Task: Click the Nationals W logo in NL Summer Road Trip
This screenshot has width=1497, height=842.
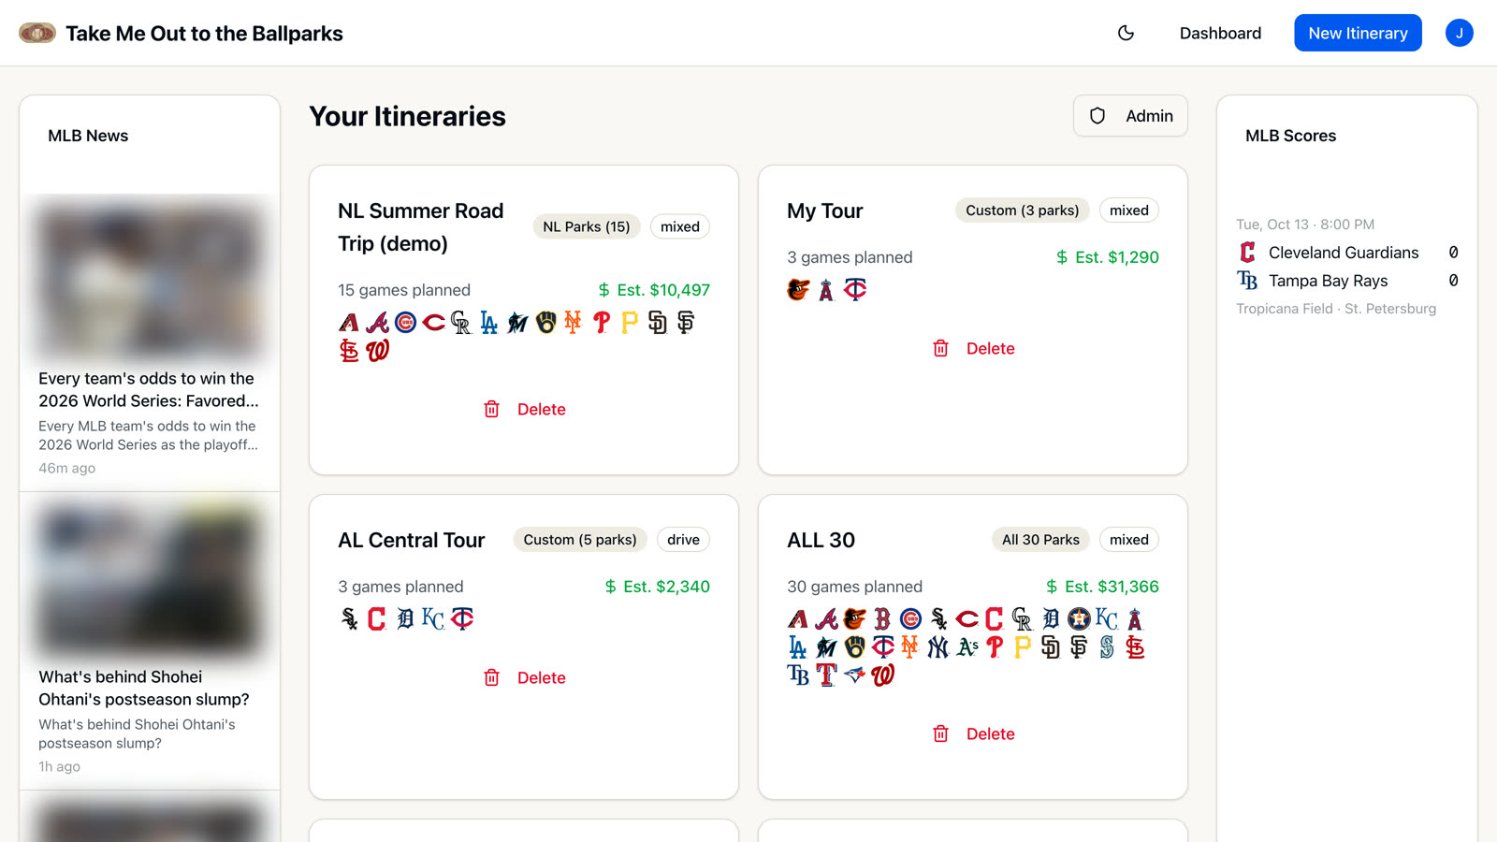Action: 377,351
